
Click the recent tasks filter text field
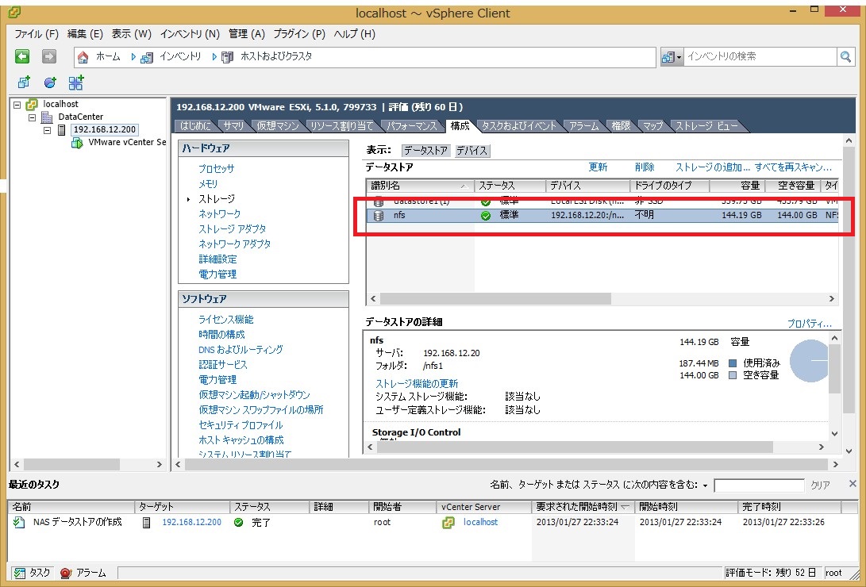(759, 485)
